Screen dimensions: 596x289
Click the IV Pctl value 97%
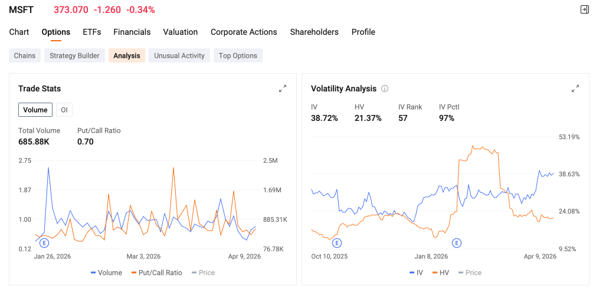pyautogui.click(x=447, y=118)
